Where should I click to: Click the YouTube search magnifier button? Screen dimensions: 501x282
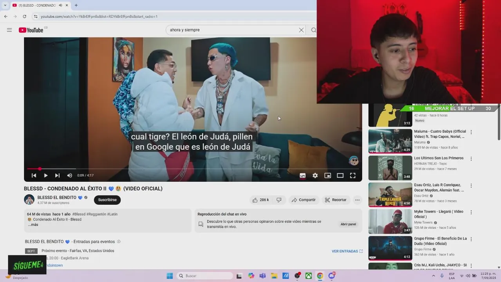tap(313, 30)
